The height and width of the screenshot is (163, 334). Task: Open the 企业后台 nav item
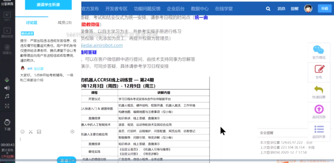coord(176,9)
